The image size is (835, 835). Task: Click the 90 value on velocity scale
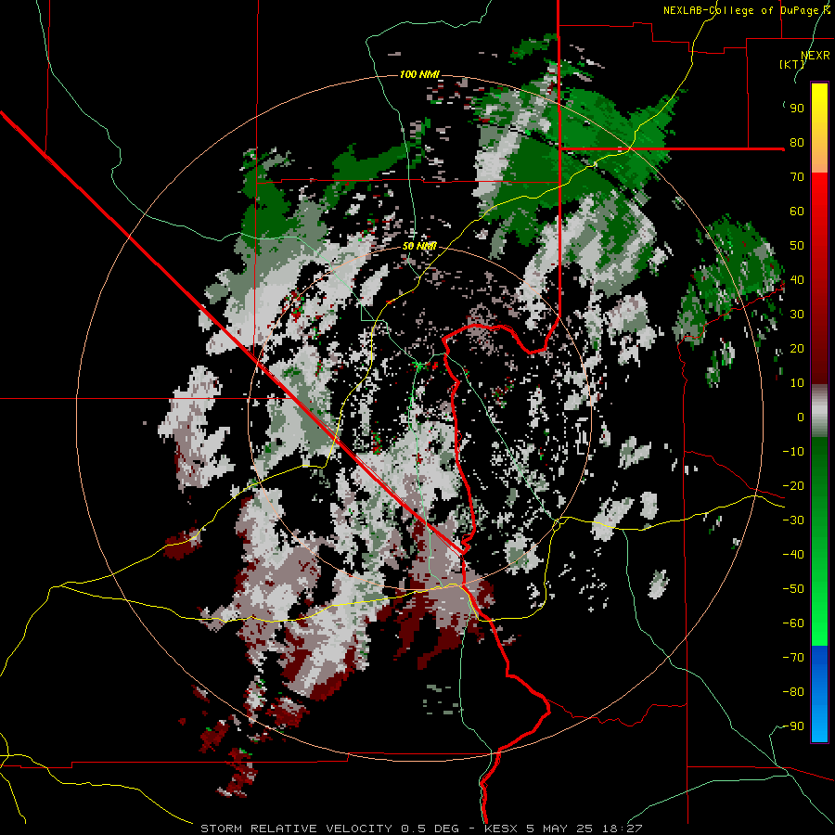click(x=797, y=109)
